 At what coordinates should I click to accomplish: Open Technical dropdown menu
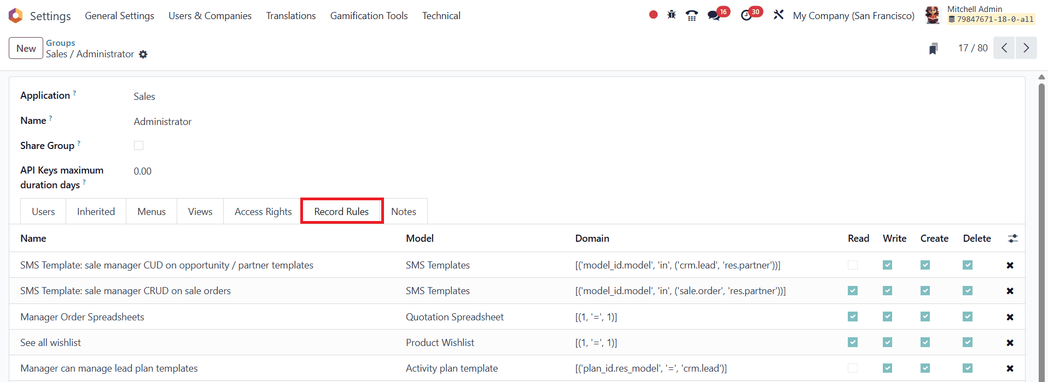tap(441, 16)
